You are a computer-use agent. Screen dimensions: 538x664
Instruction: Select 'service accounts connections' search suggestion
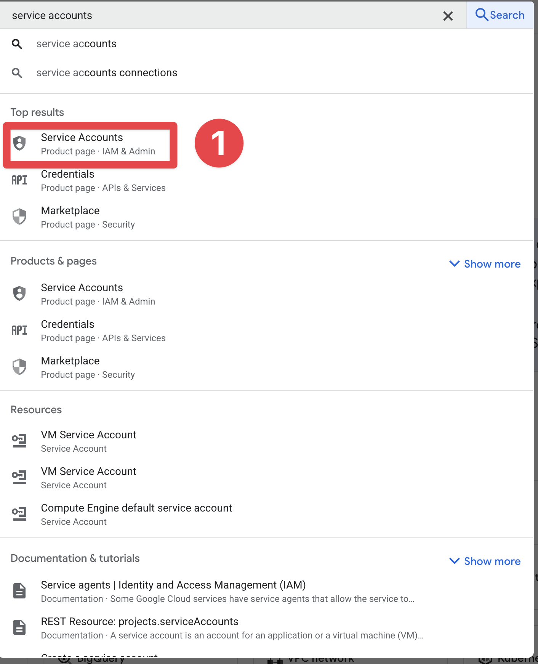tap(107, 72)
